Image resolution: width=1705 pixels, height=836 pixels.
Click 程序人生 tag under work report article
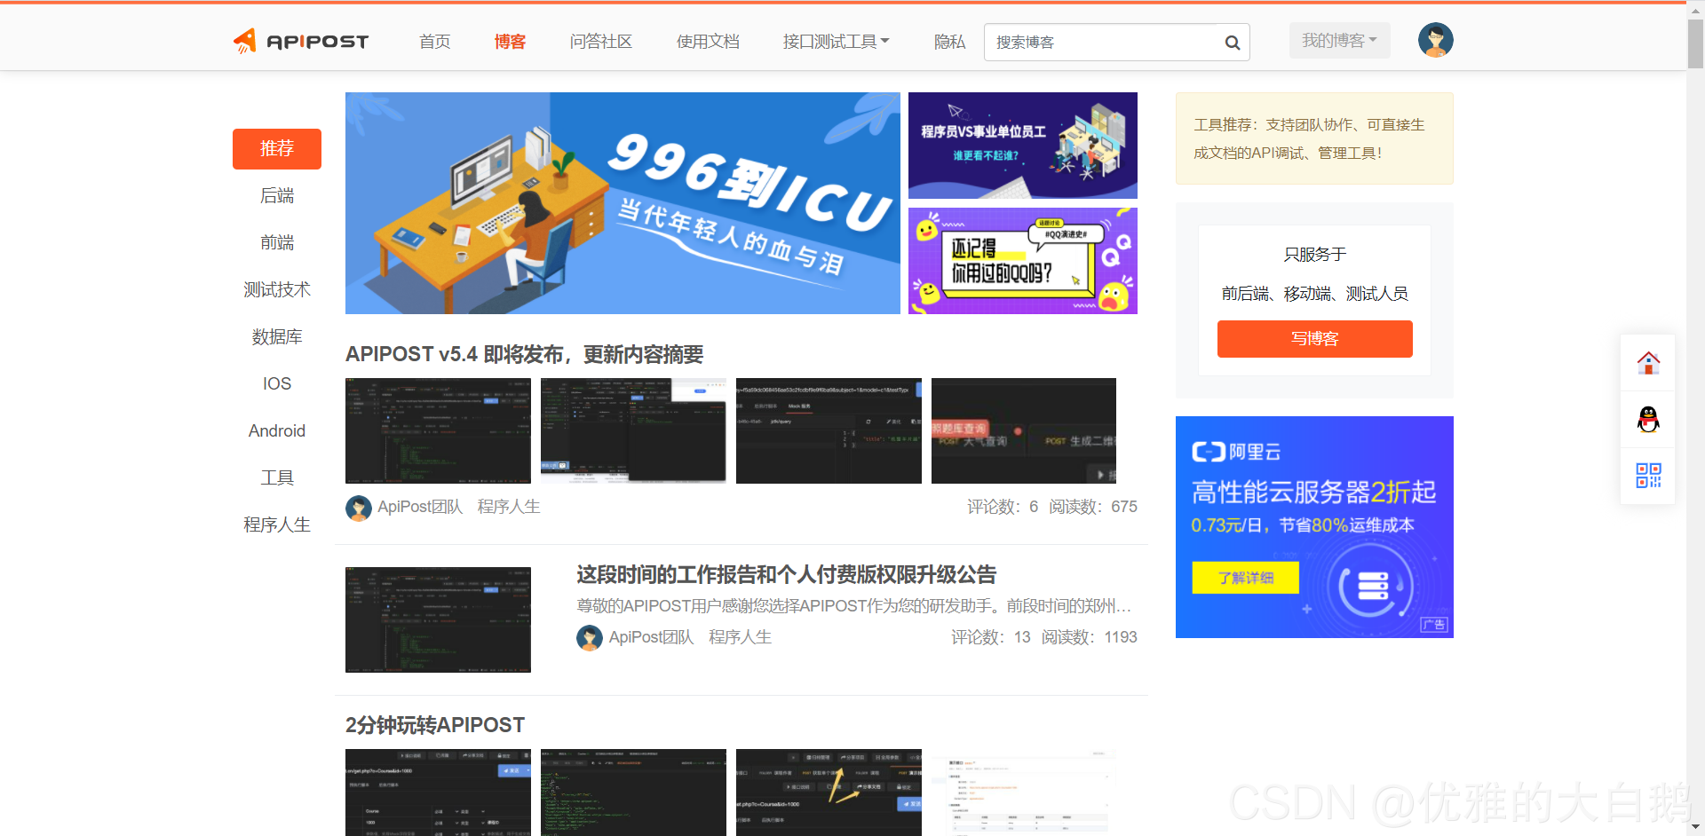click(740, 637)
